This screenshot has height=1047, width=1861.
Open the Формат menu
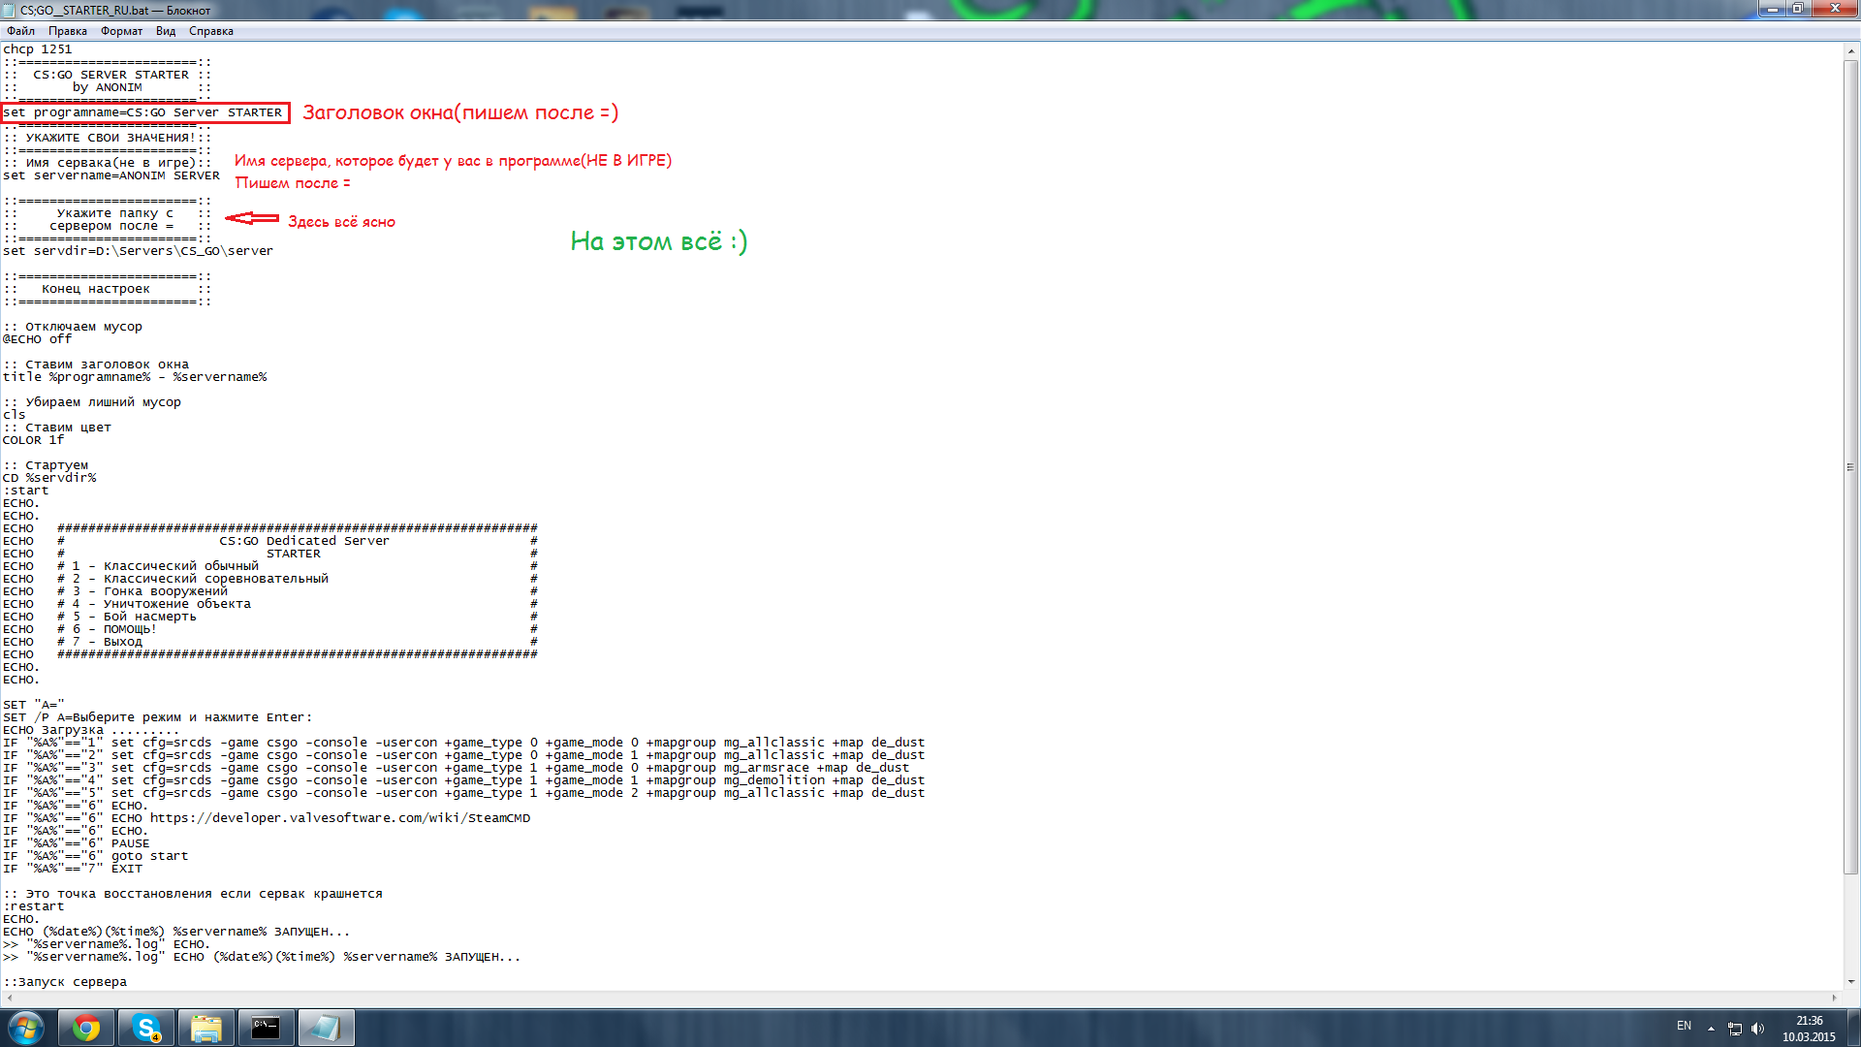(x=121, y=31)
